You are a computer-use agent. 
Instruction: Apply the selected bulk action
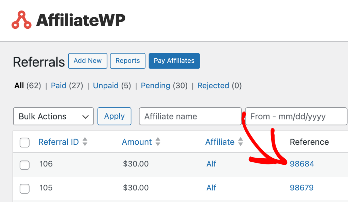pos(114,116)
